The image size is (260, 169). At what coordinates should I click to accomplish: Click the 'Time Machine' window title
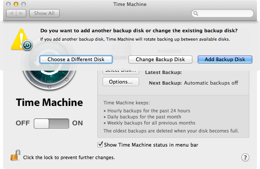point(130,4)
